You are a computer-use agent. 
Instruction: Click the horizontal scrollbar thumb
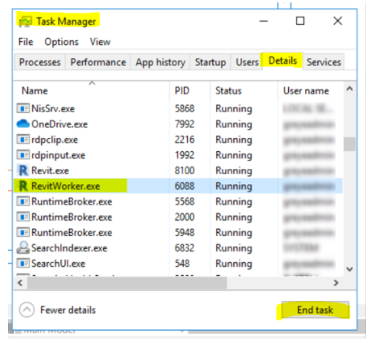(x=127, y=283)
